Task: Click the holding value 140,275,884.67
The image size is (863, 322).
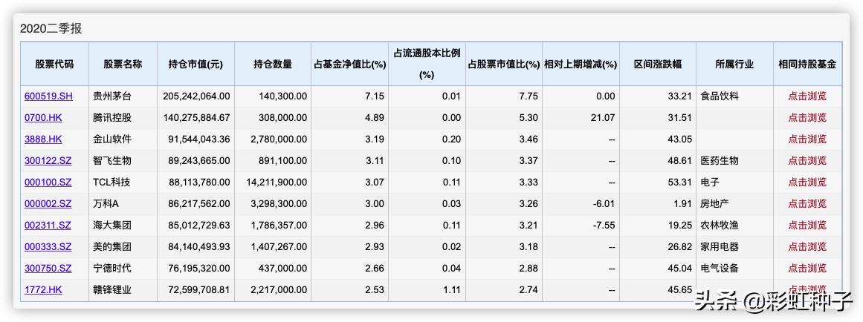Action: [196, 117]
